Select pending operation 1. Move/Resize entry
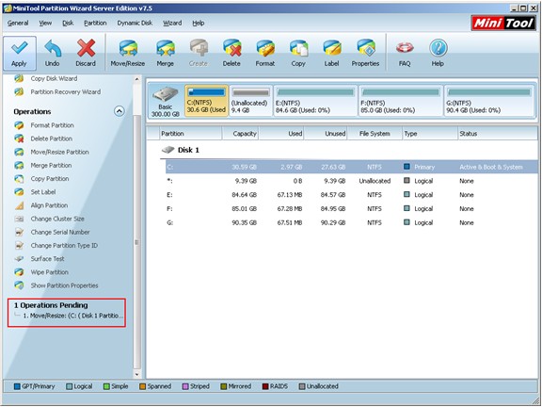This screenshot has height=407, width=542. [x=73, y=316]
